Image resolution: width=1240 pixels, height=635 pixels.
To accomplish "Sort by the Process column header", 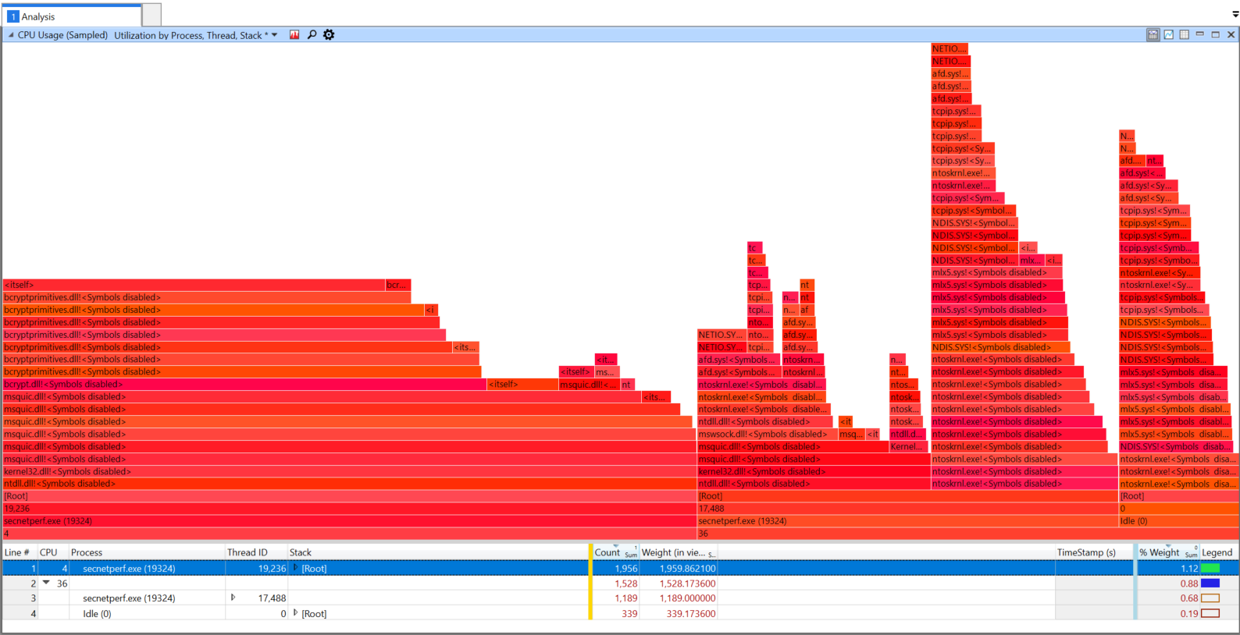I will (x=146, y=552).
